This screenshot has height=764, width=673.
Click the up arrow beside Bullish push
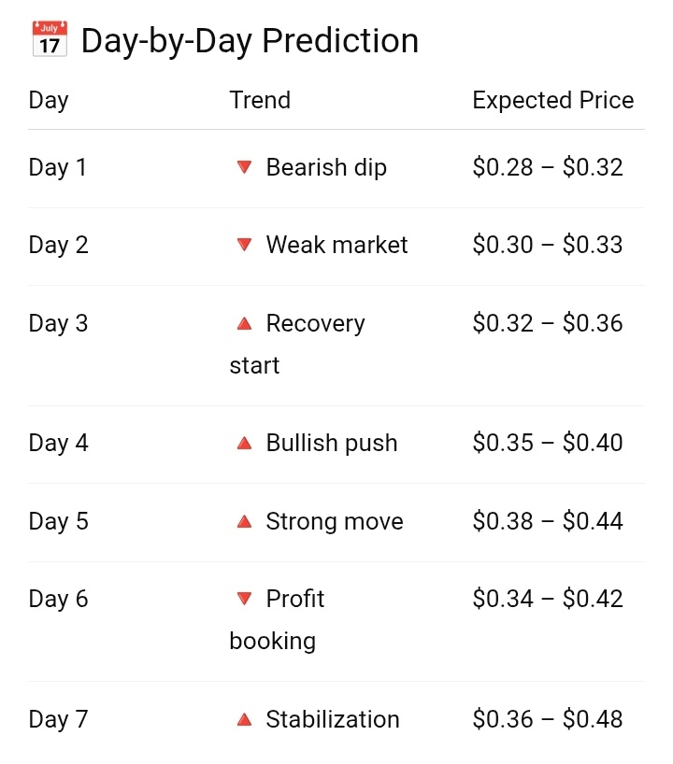click(x=244, y=443)
